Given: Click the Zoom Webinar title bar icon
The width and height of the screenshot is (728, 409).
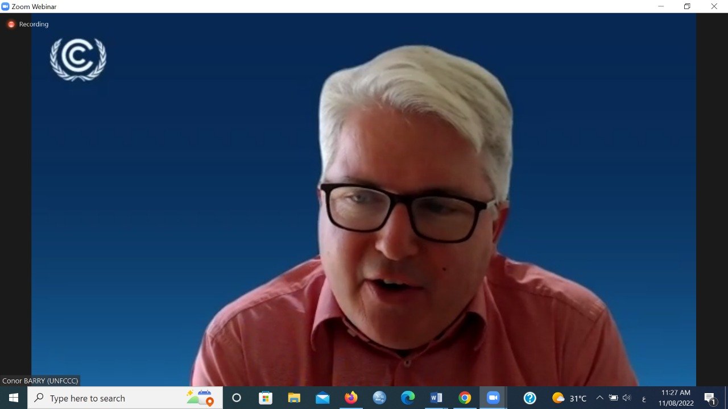Looking at the screenshot, I should [x=6, y=6].
